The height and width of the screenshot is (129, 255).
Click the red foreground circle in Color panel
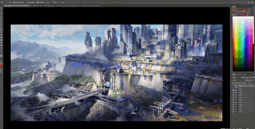point(234,10)
